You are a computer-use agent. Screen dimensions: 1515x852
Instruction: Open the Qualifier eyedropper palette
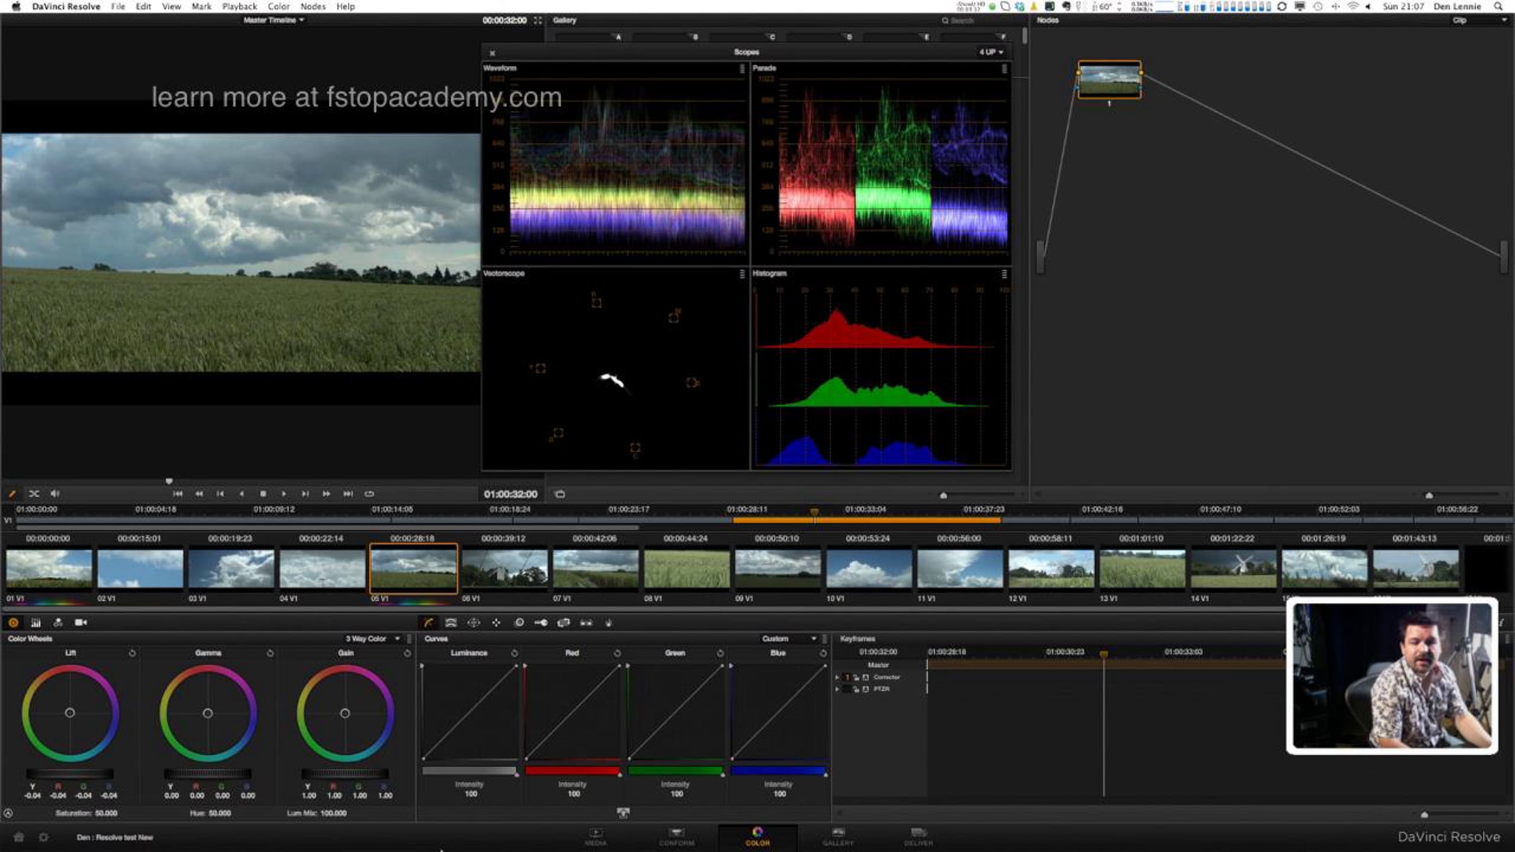[451, 622]
